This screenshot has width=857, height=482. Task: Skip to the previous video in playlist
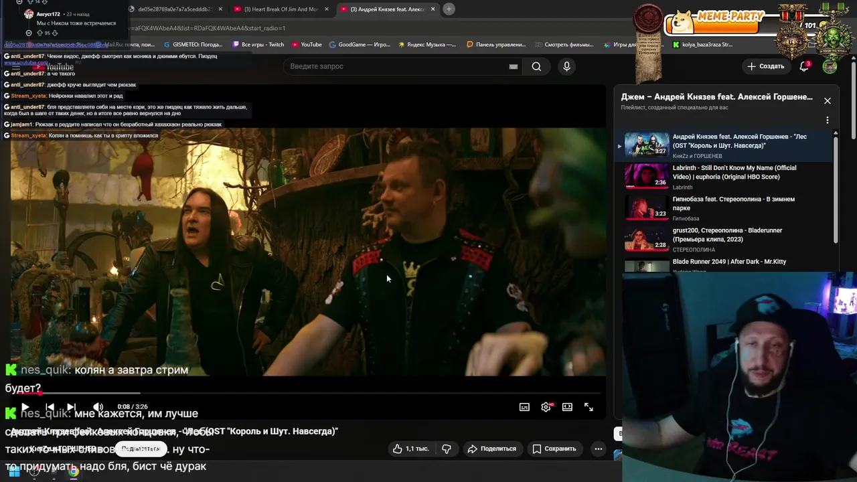pyautogui.click(x=50, y=407)
